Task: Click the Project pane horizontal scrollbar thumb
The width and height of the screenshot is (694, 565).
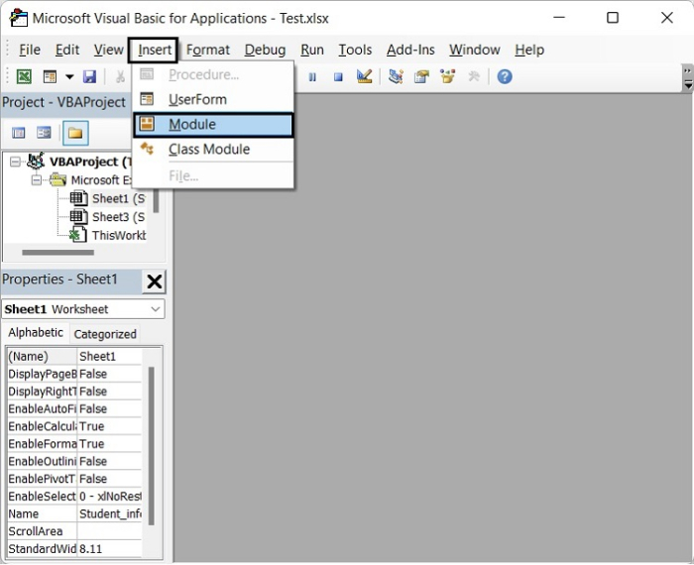Action: (58, 253)
